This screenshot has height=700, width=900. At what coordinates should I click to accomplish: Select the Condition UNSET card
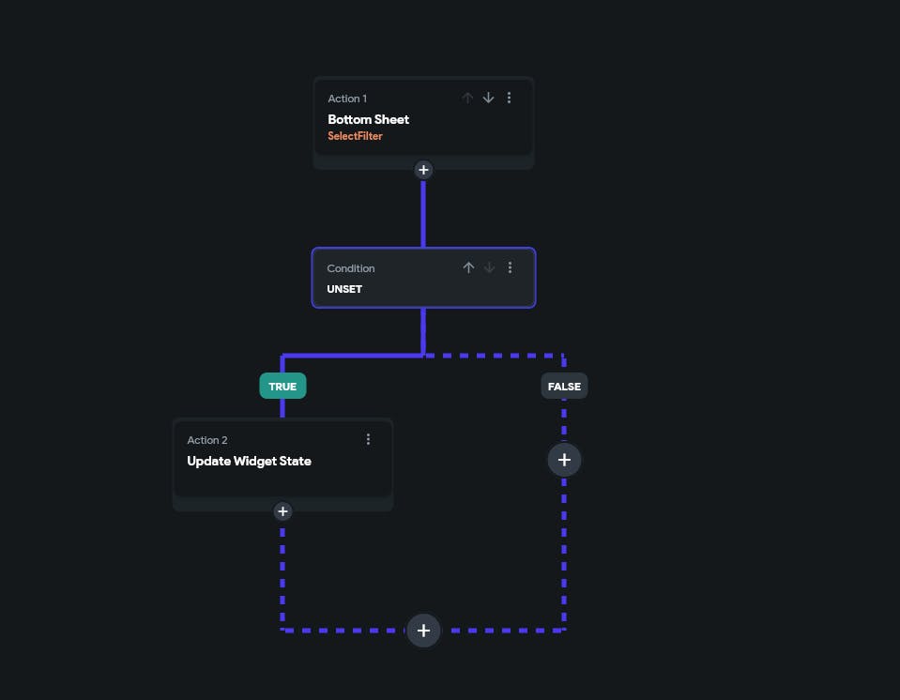423,278
